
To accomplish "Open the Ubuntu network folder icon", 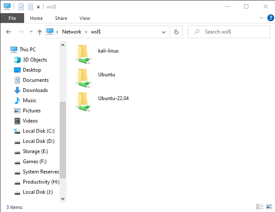I will 83,78.
